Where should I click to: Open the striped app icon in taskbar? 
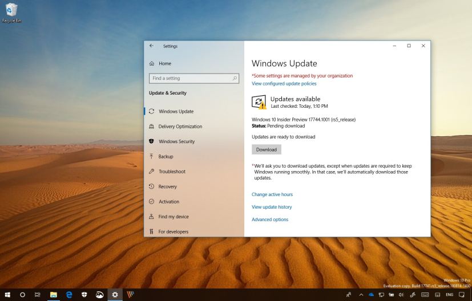point(130,295)
